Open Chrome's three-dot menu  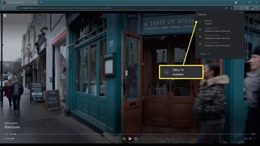tap(257, 8)
